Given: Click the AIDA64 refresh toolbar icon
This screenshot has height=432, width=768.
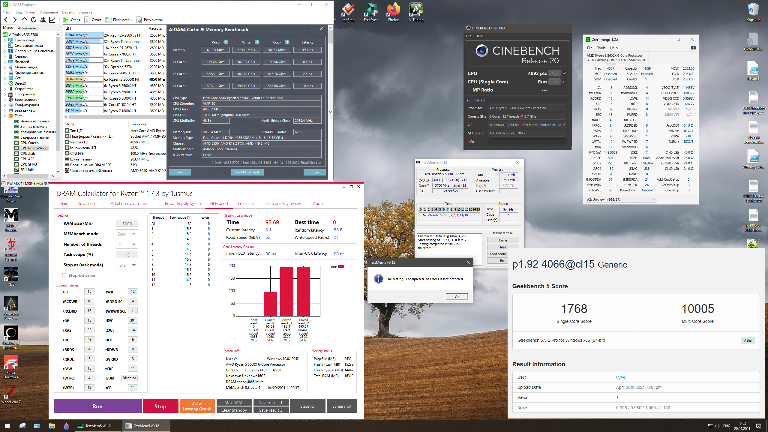Looking at the screenshot, I should click(x=34, y=20).
